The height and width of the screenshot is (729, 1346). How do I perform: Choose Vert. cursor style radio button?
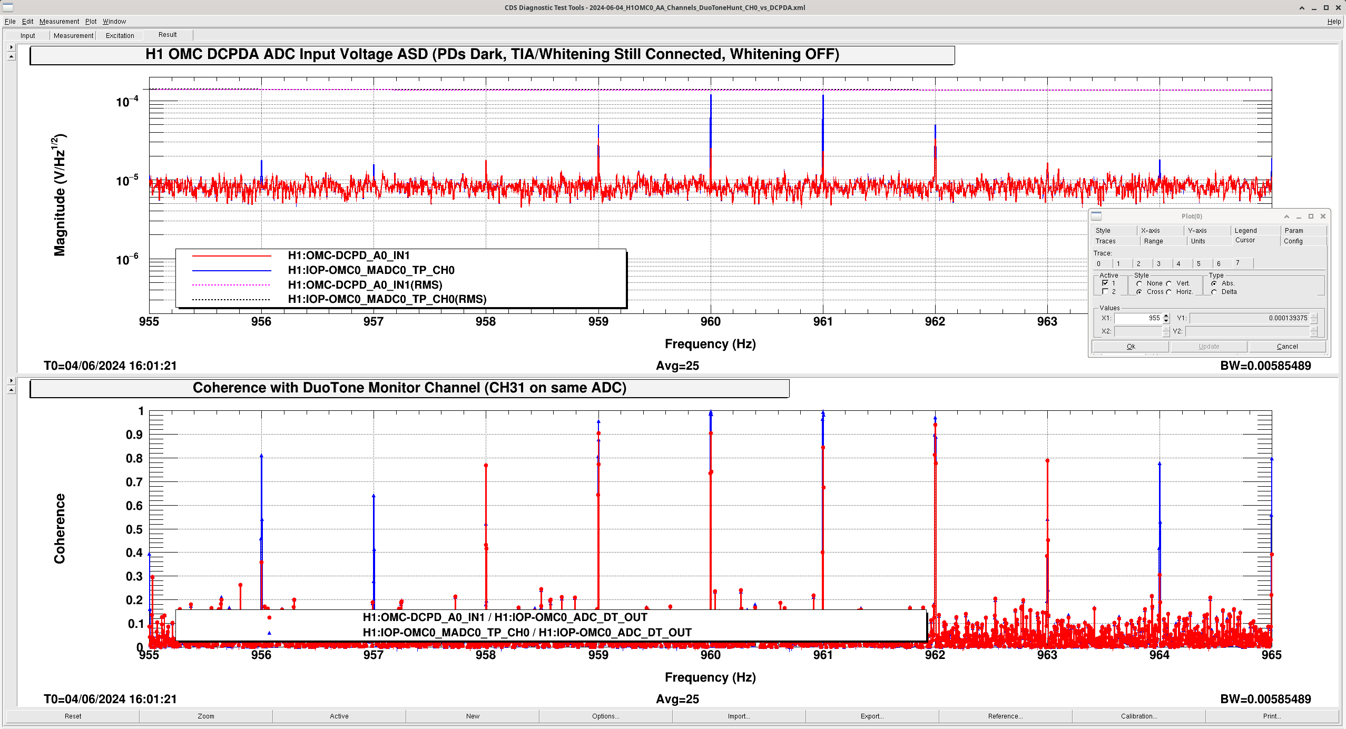[x=1169, y=283]
